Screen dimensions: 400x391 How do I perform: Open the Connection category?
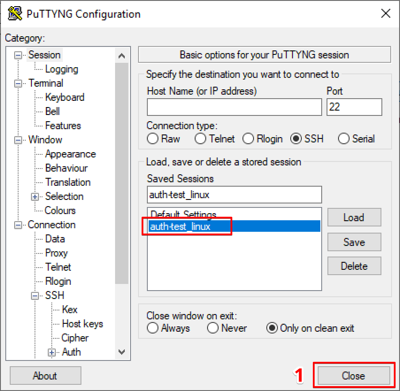click(51, 225)
